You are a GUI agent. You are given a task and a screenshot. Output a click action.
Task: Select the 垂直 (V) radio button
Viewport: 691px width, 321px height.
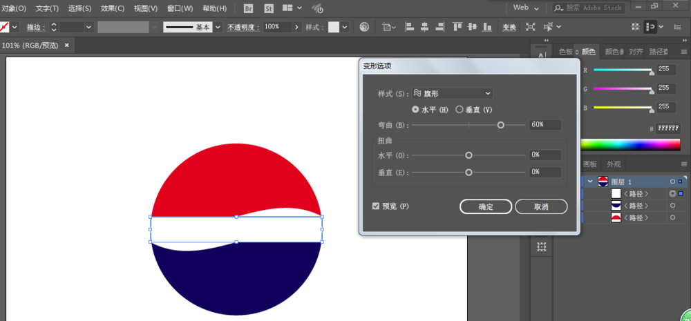point(460,110)
